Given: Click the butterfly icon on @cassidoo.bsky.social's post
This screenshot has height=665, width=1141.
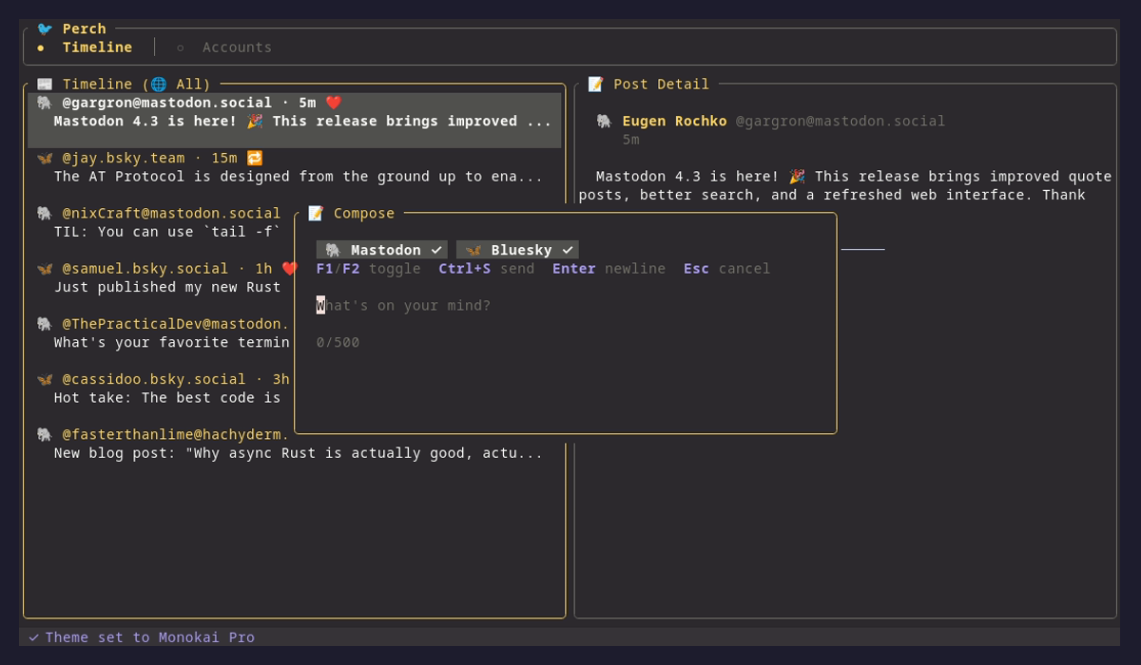Looking at the screenshot, I should [x=43, y=379].
